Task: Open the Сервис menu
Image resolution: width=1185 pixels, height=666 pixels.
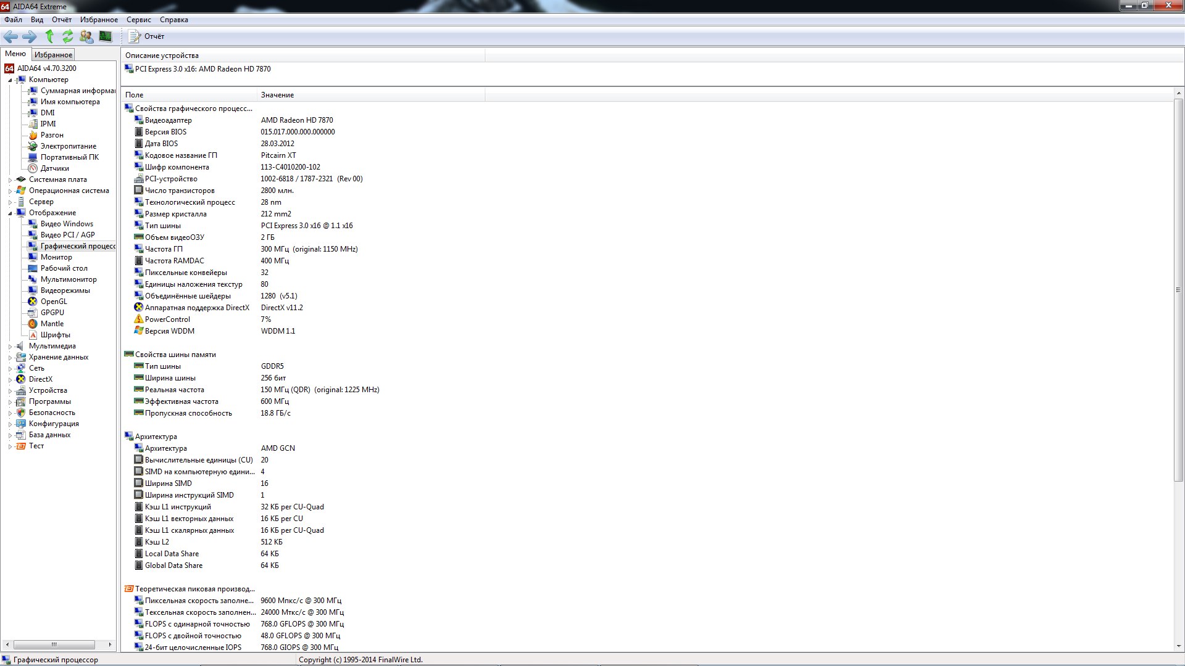Action: (x=138, y=20)
